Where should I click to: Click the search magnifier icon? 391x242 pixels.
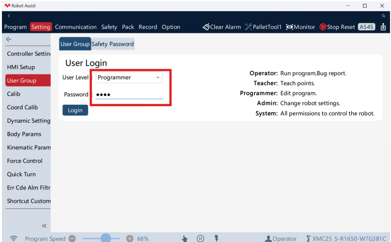[x=383, y=16]
